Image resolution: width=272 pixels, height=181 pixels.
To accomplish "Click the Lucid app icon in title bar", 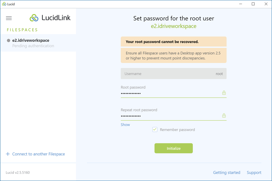I will point(4,4).
